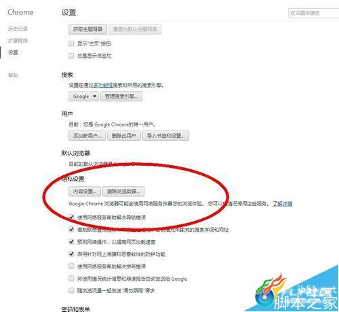
Task: Focus the 在设置中搜索 search field
Action: point(314,13)
